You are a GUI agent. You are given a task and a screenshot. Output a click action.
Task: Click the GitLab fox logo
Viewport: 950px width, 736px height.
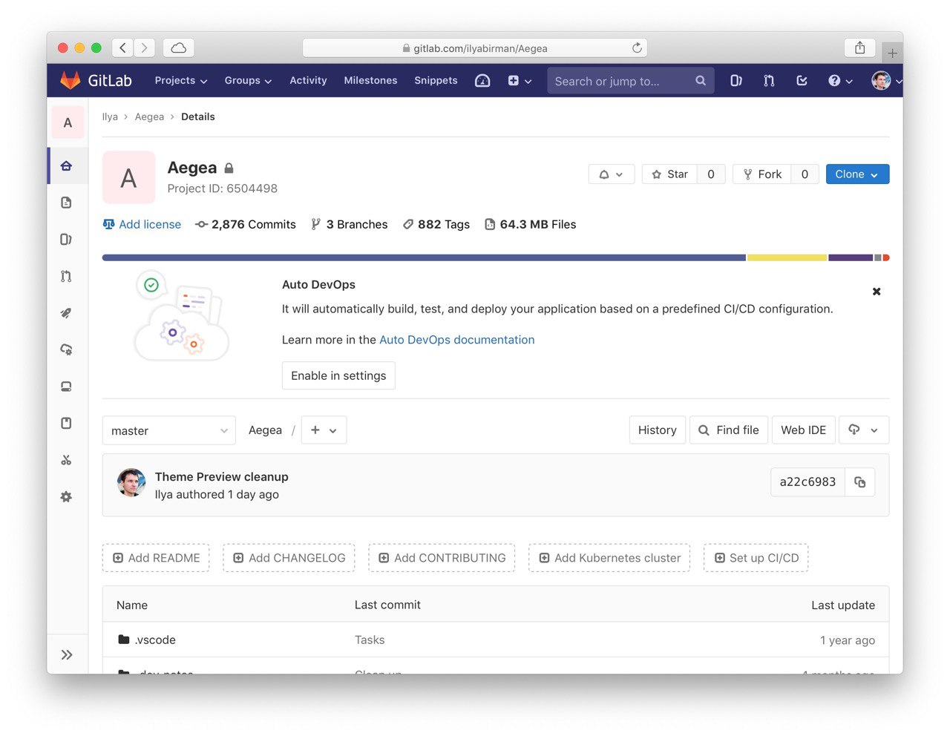click(x=71, y=80)
